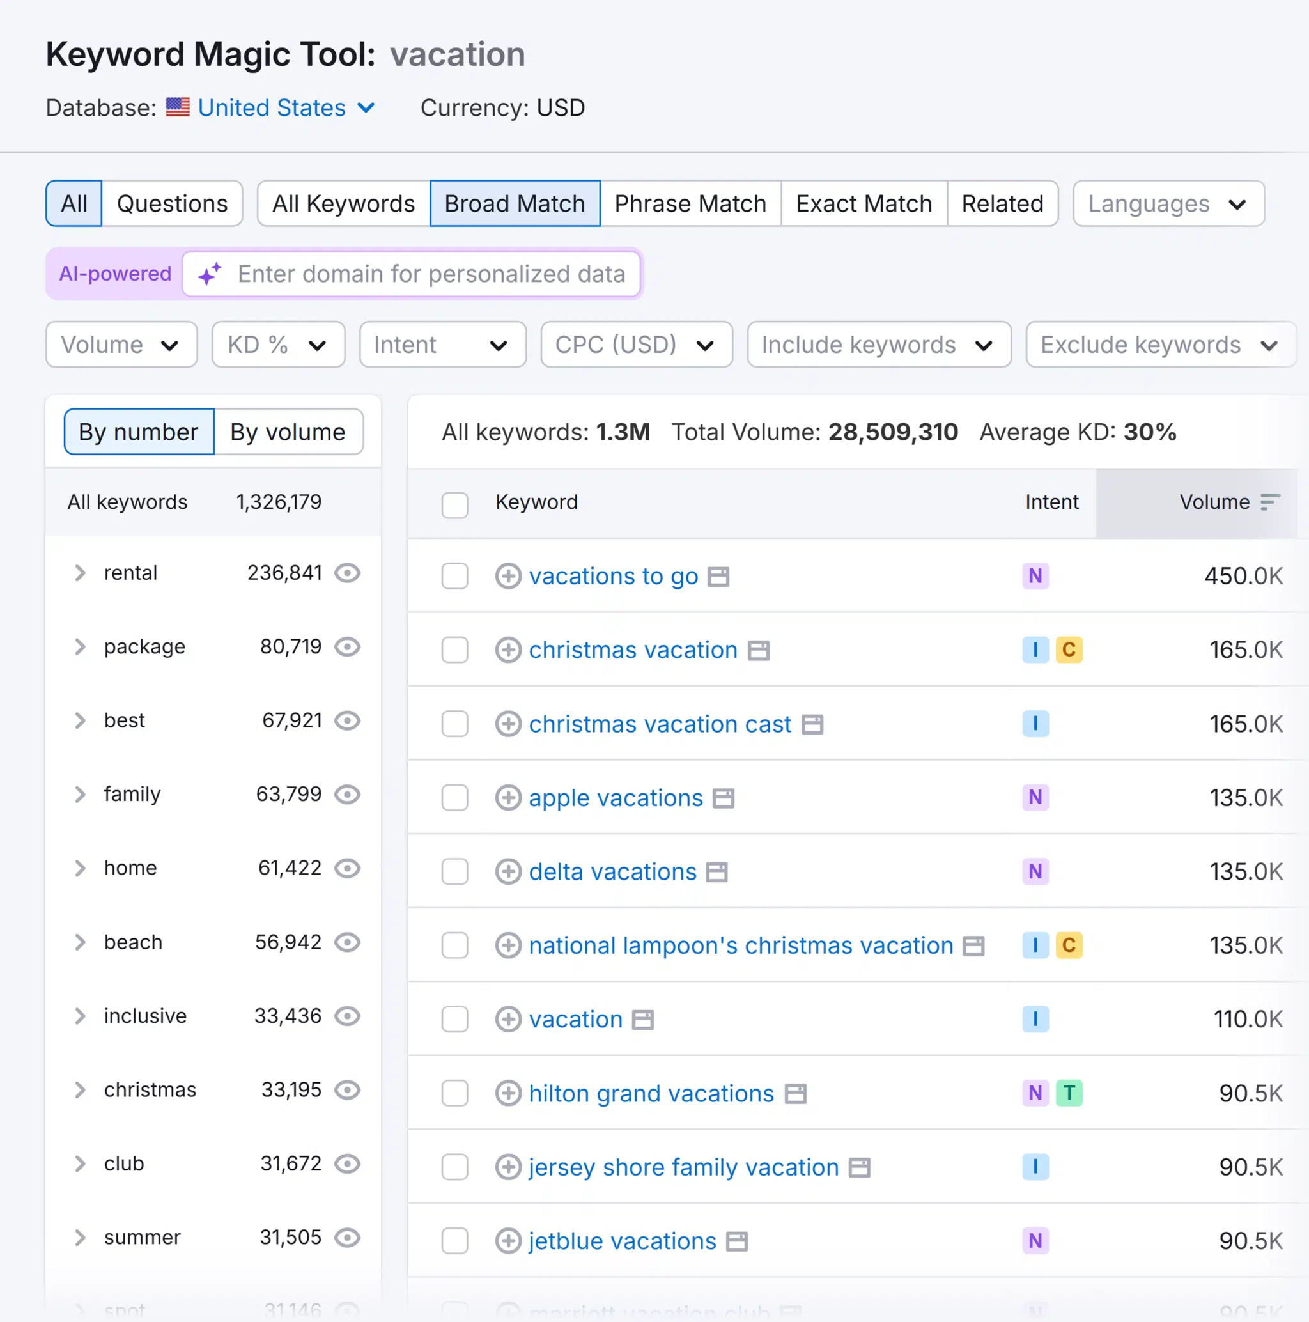Open the Intent filter dropdown
The width and height of the screenshot is (1309, 1322).
443,345
